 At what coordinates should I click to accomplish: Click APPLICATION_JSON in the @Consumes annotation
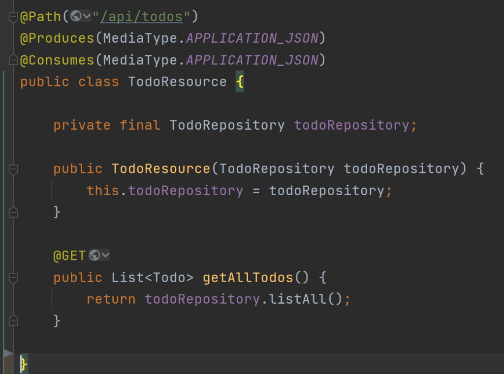click(x=252, y=60)
